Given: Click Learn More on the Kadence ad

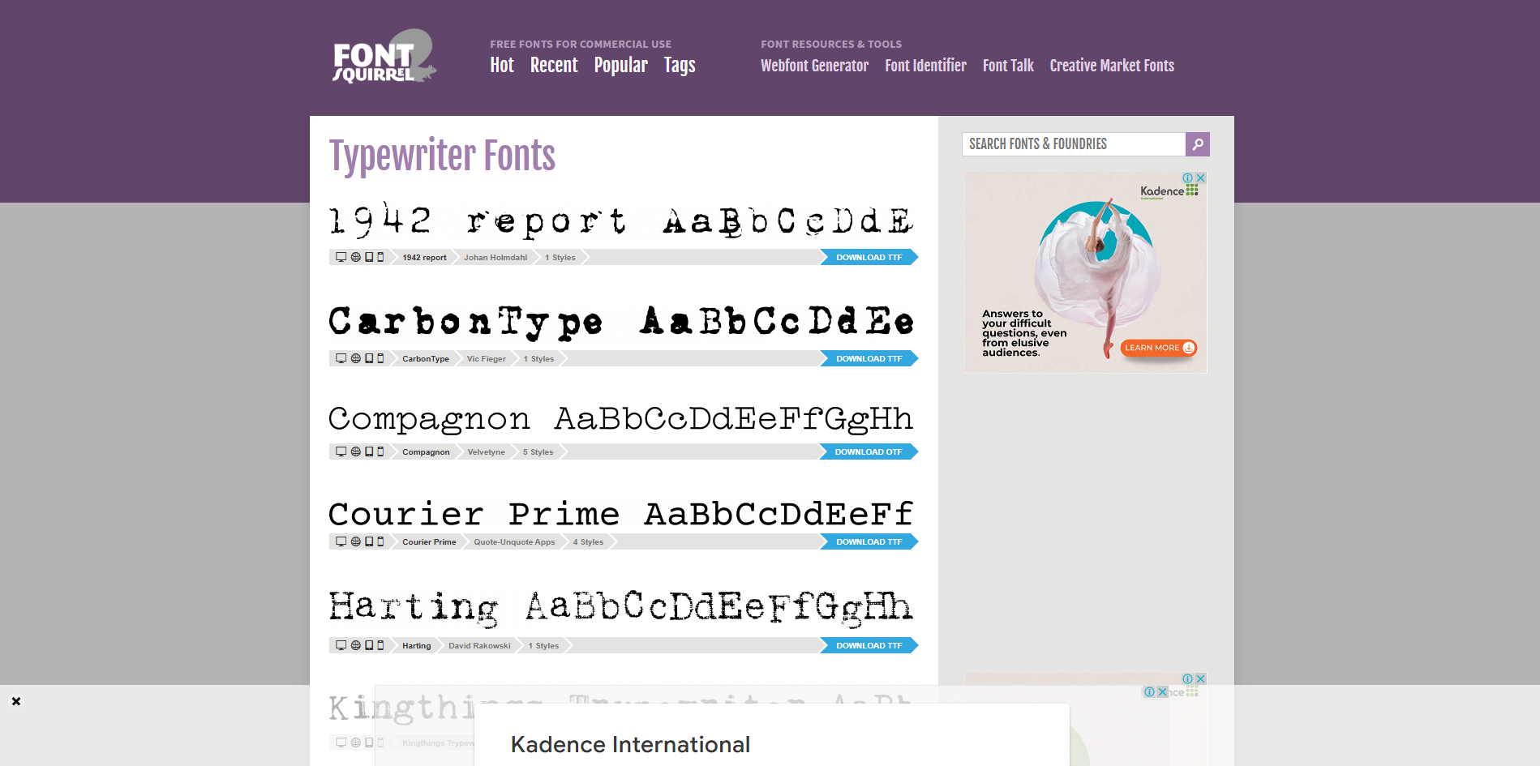Looking at the screenshot, I should [1158, 347].
